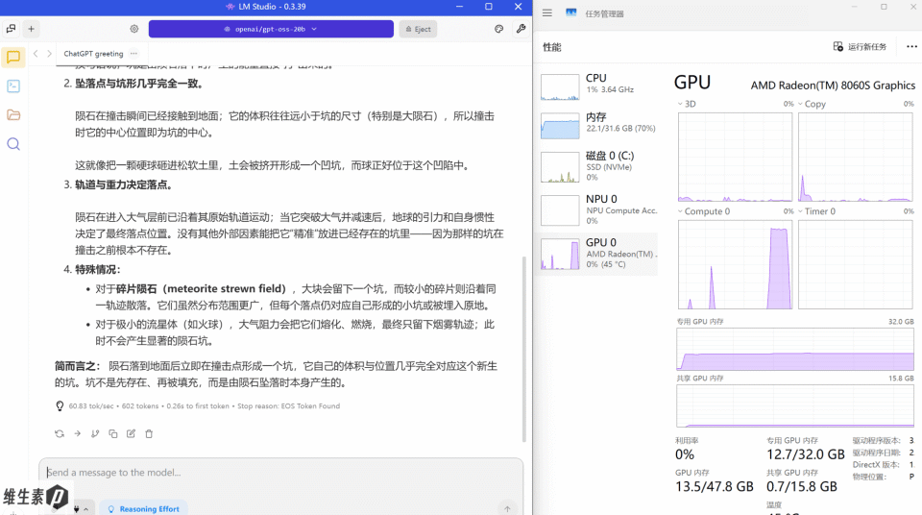The width and height of the screenshot is (922, 515).
Task: Click the CPU mini graph thumbnail
Action: click(x=560, y=87)
